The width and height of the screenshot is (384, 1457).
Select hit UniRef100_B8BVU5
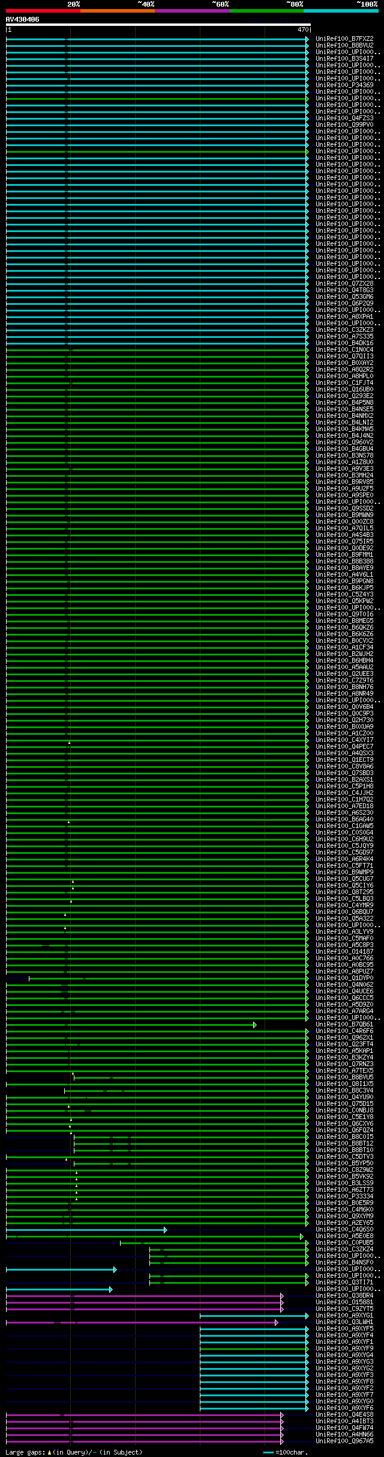[x=344, y=1077]
